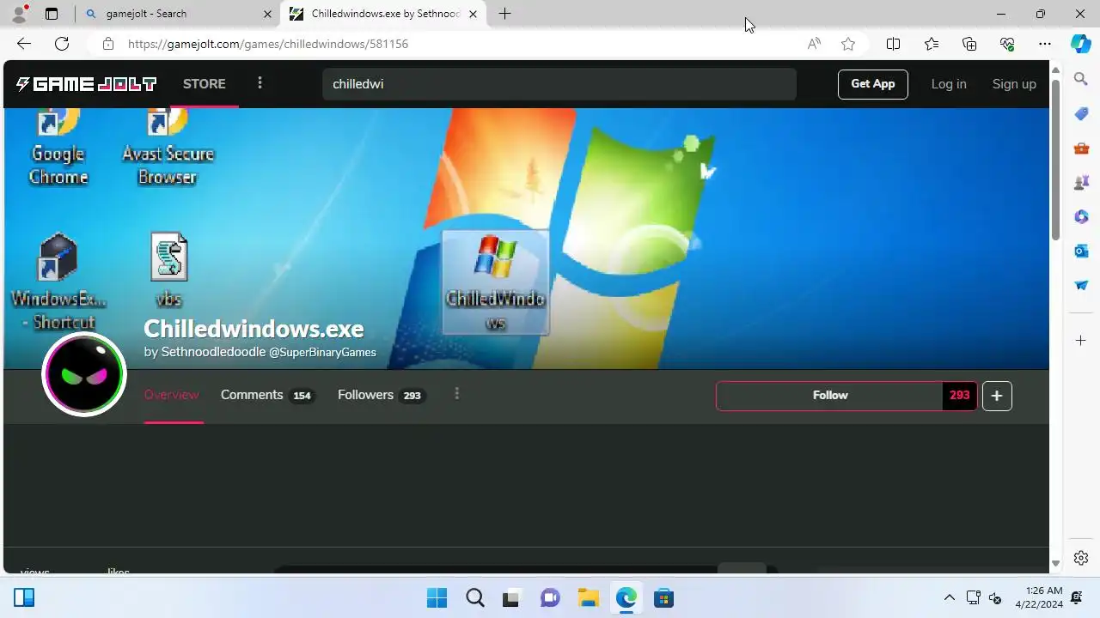The height and width of the screenshot is (618, 1100).
Task: Open the more options menu next to STORE
Action: point(260,83)
